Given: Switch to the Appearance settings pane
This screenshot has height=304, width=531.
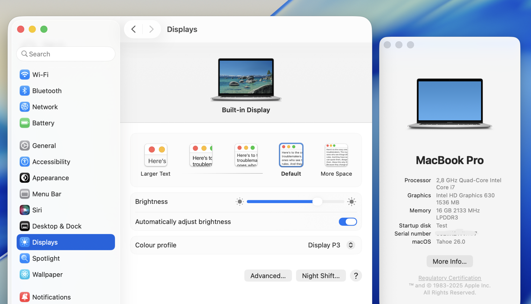Looking at the screenshot, I should tap(50, 178).
